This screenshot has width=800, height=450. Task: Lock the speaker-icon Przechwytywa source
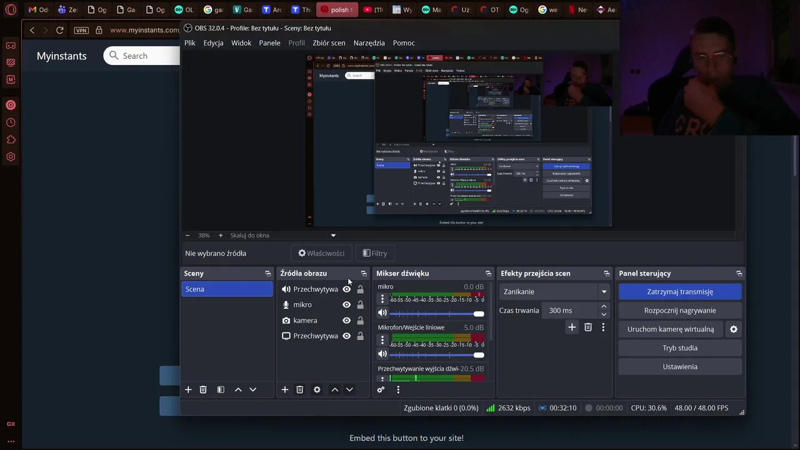[360, 289]
